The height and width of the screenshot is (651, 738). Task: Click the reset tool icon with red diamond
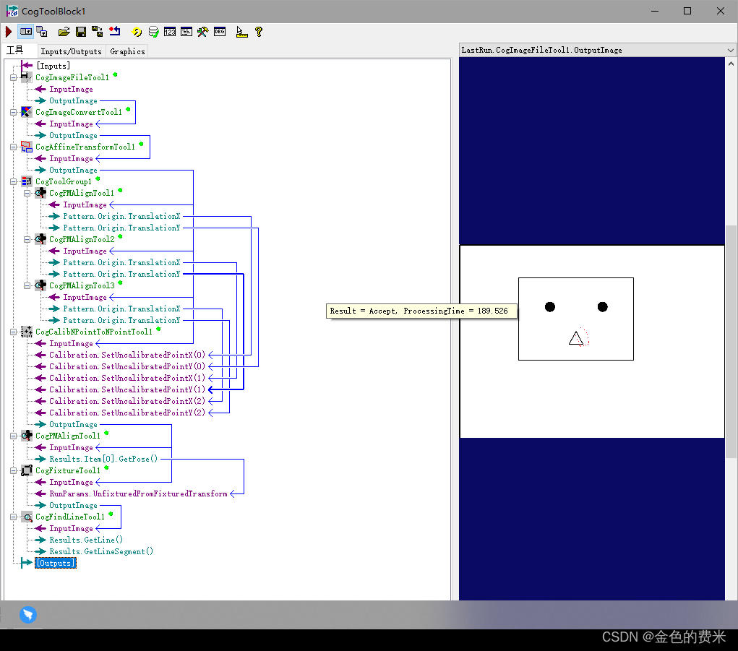(115, 32)
